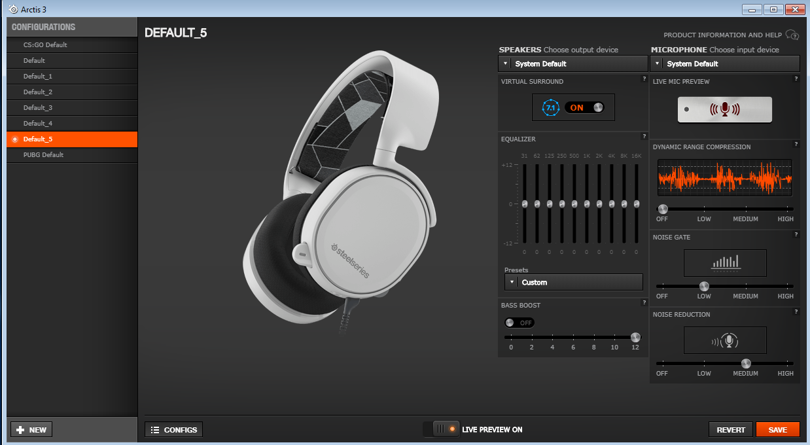Toggle the Live Preview On switch
Screen dimensions: 810x445
[x=442, y=429]
